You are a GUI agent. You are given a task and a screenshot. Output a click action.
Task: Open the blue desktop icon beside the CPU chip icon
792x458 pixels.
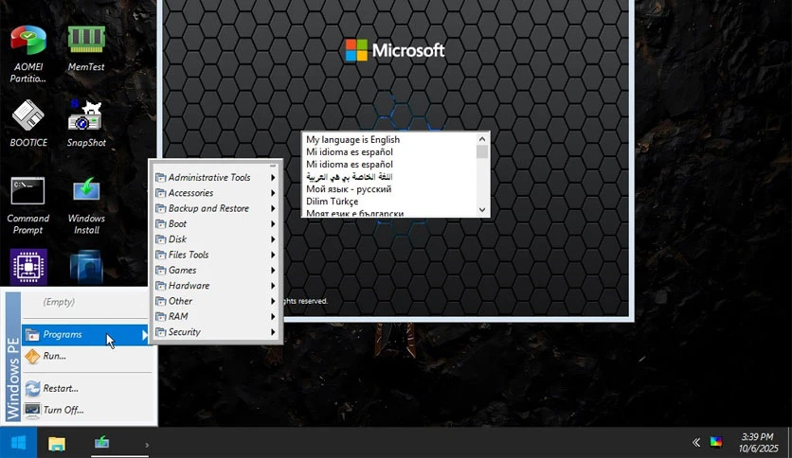[x=86, y=267]
